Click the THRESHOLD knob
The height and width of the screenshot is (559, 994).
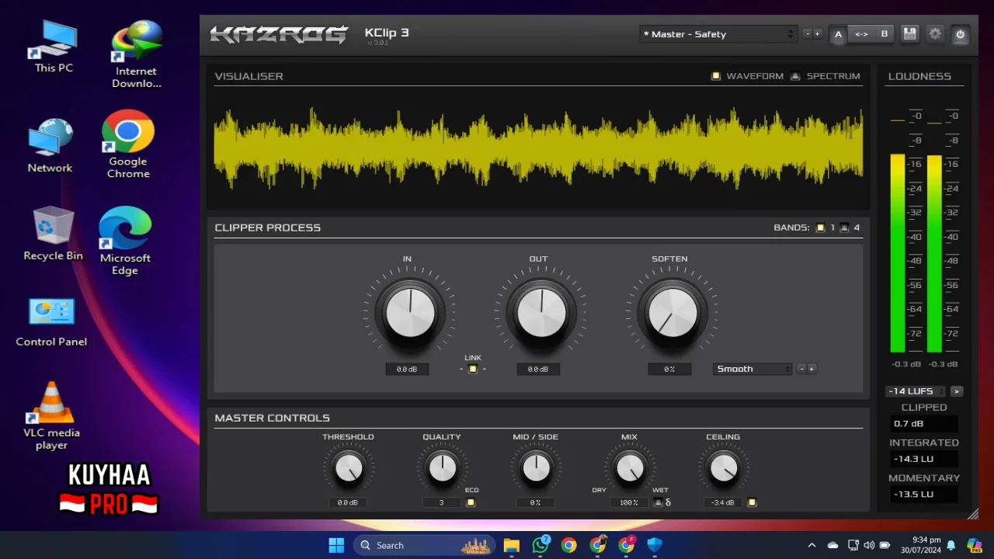coord(348,468)
